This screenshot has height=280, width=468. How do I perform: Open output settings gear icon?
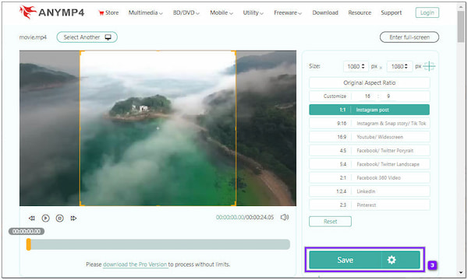click(392, 260)
